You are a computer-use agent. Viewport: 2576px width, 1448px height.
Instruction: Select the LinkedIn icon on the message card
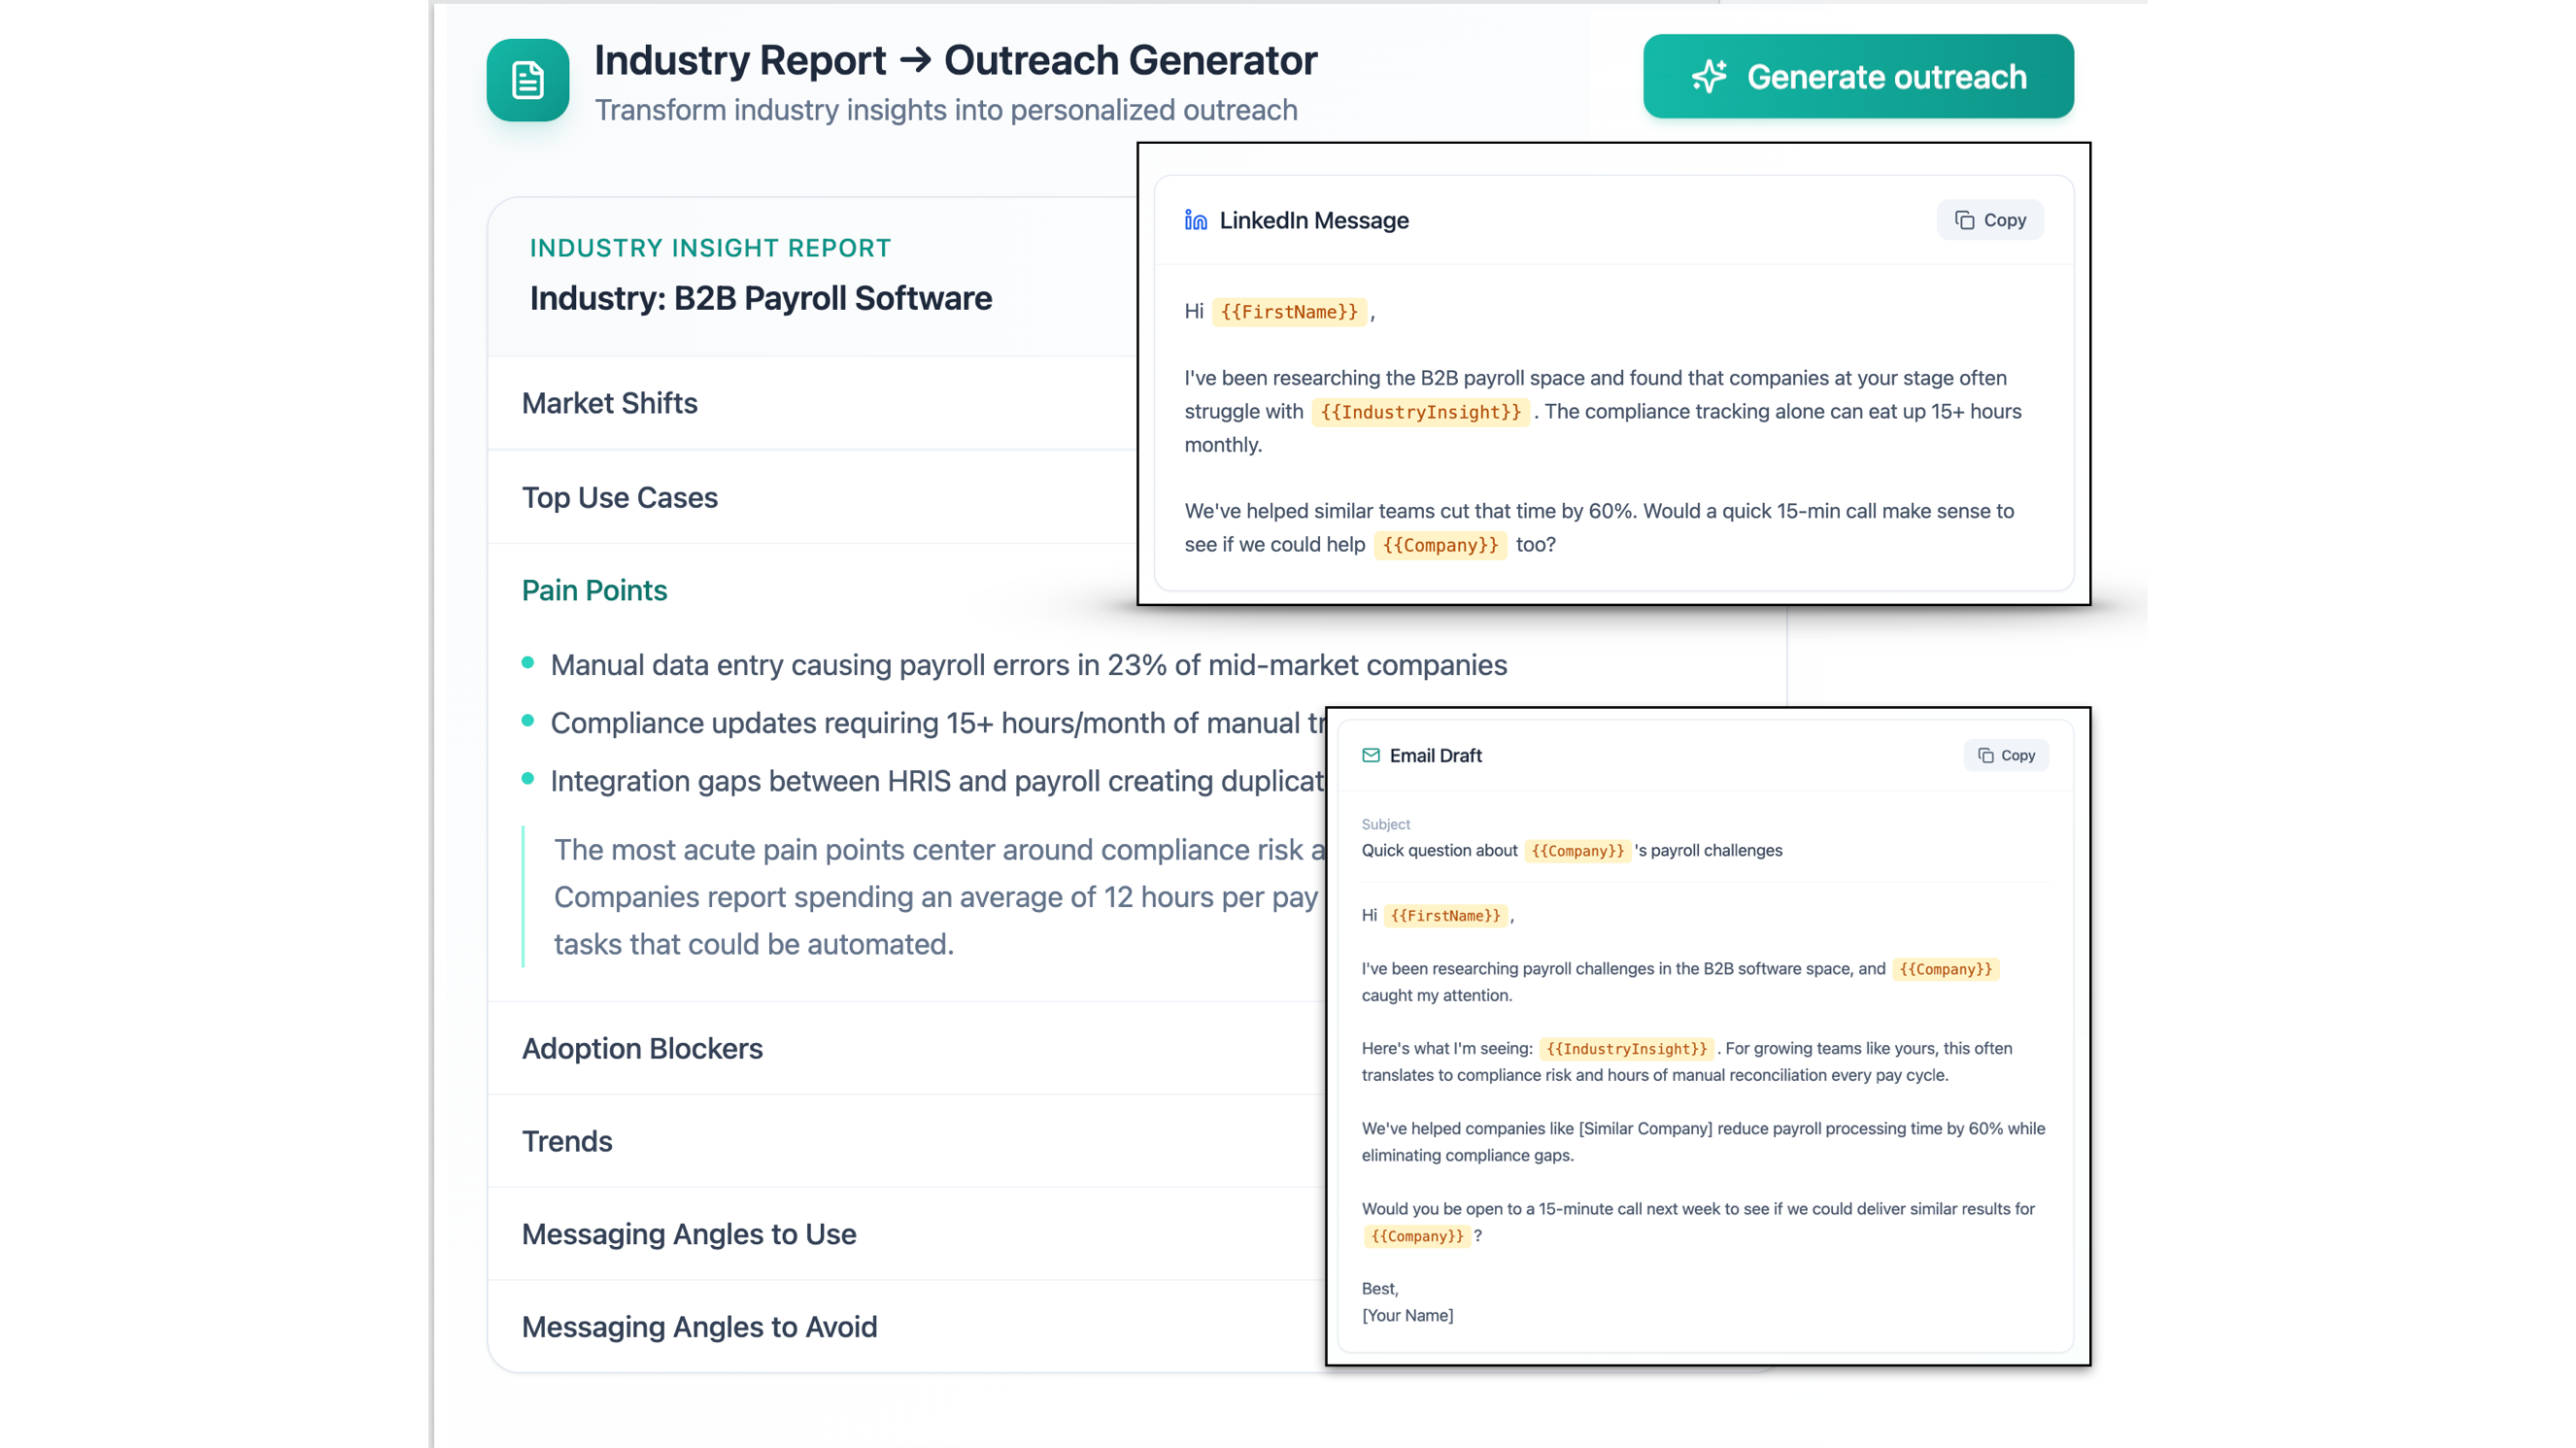pyautogui.click(x=1196, y=220)
